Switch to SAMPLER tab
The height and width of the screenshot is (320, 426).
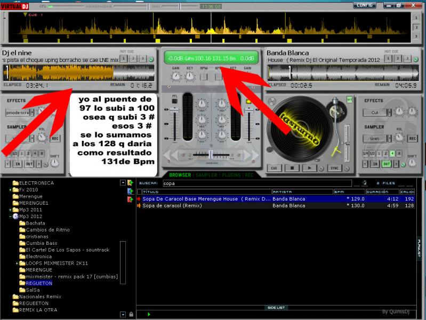pyautogui.click(x=206, y=175)
